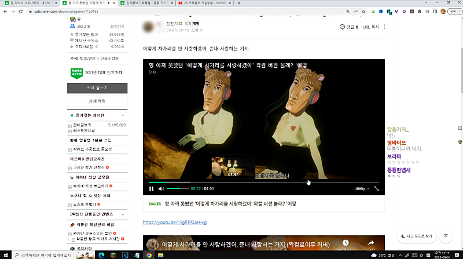463x259 pixels.
Task: Click the 2021년 대표 인기카페 badge
Action: (x=96, y=73)
